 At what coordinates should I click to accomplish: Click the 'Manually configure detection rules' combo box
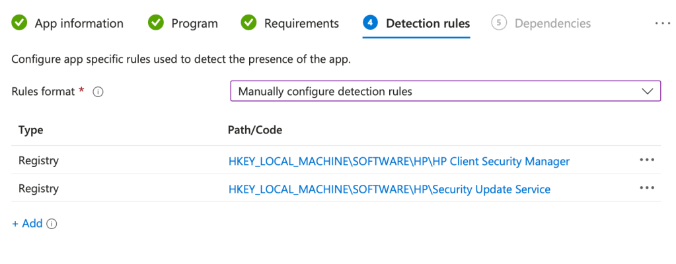[436, 91]
